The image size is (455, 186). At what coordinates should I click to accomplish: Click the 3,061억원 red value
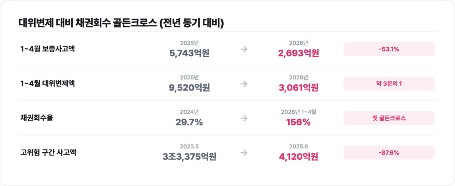(x=298, y=88)
